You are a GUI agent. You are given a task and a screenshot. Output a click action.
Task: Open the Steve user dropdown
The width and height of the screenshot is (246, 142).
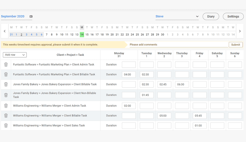[177, 17]
